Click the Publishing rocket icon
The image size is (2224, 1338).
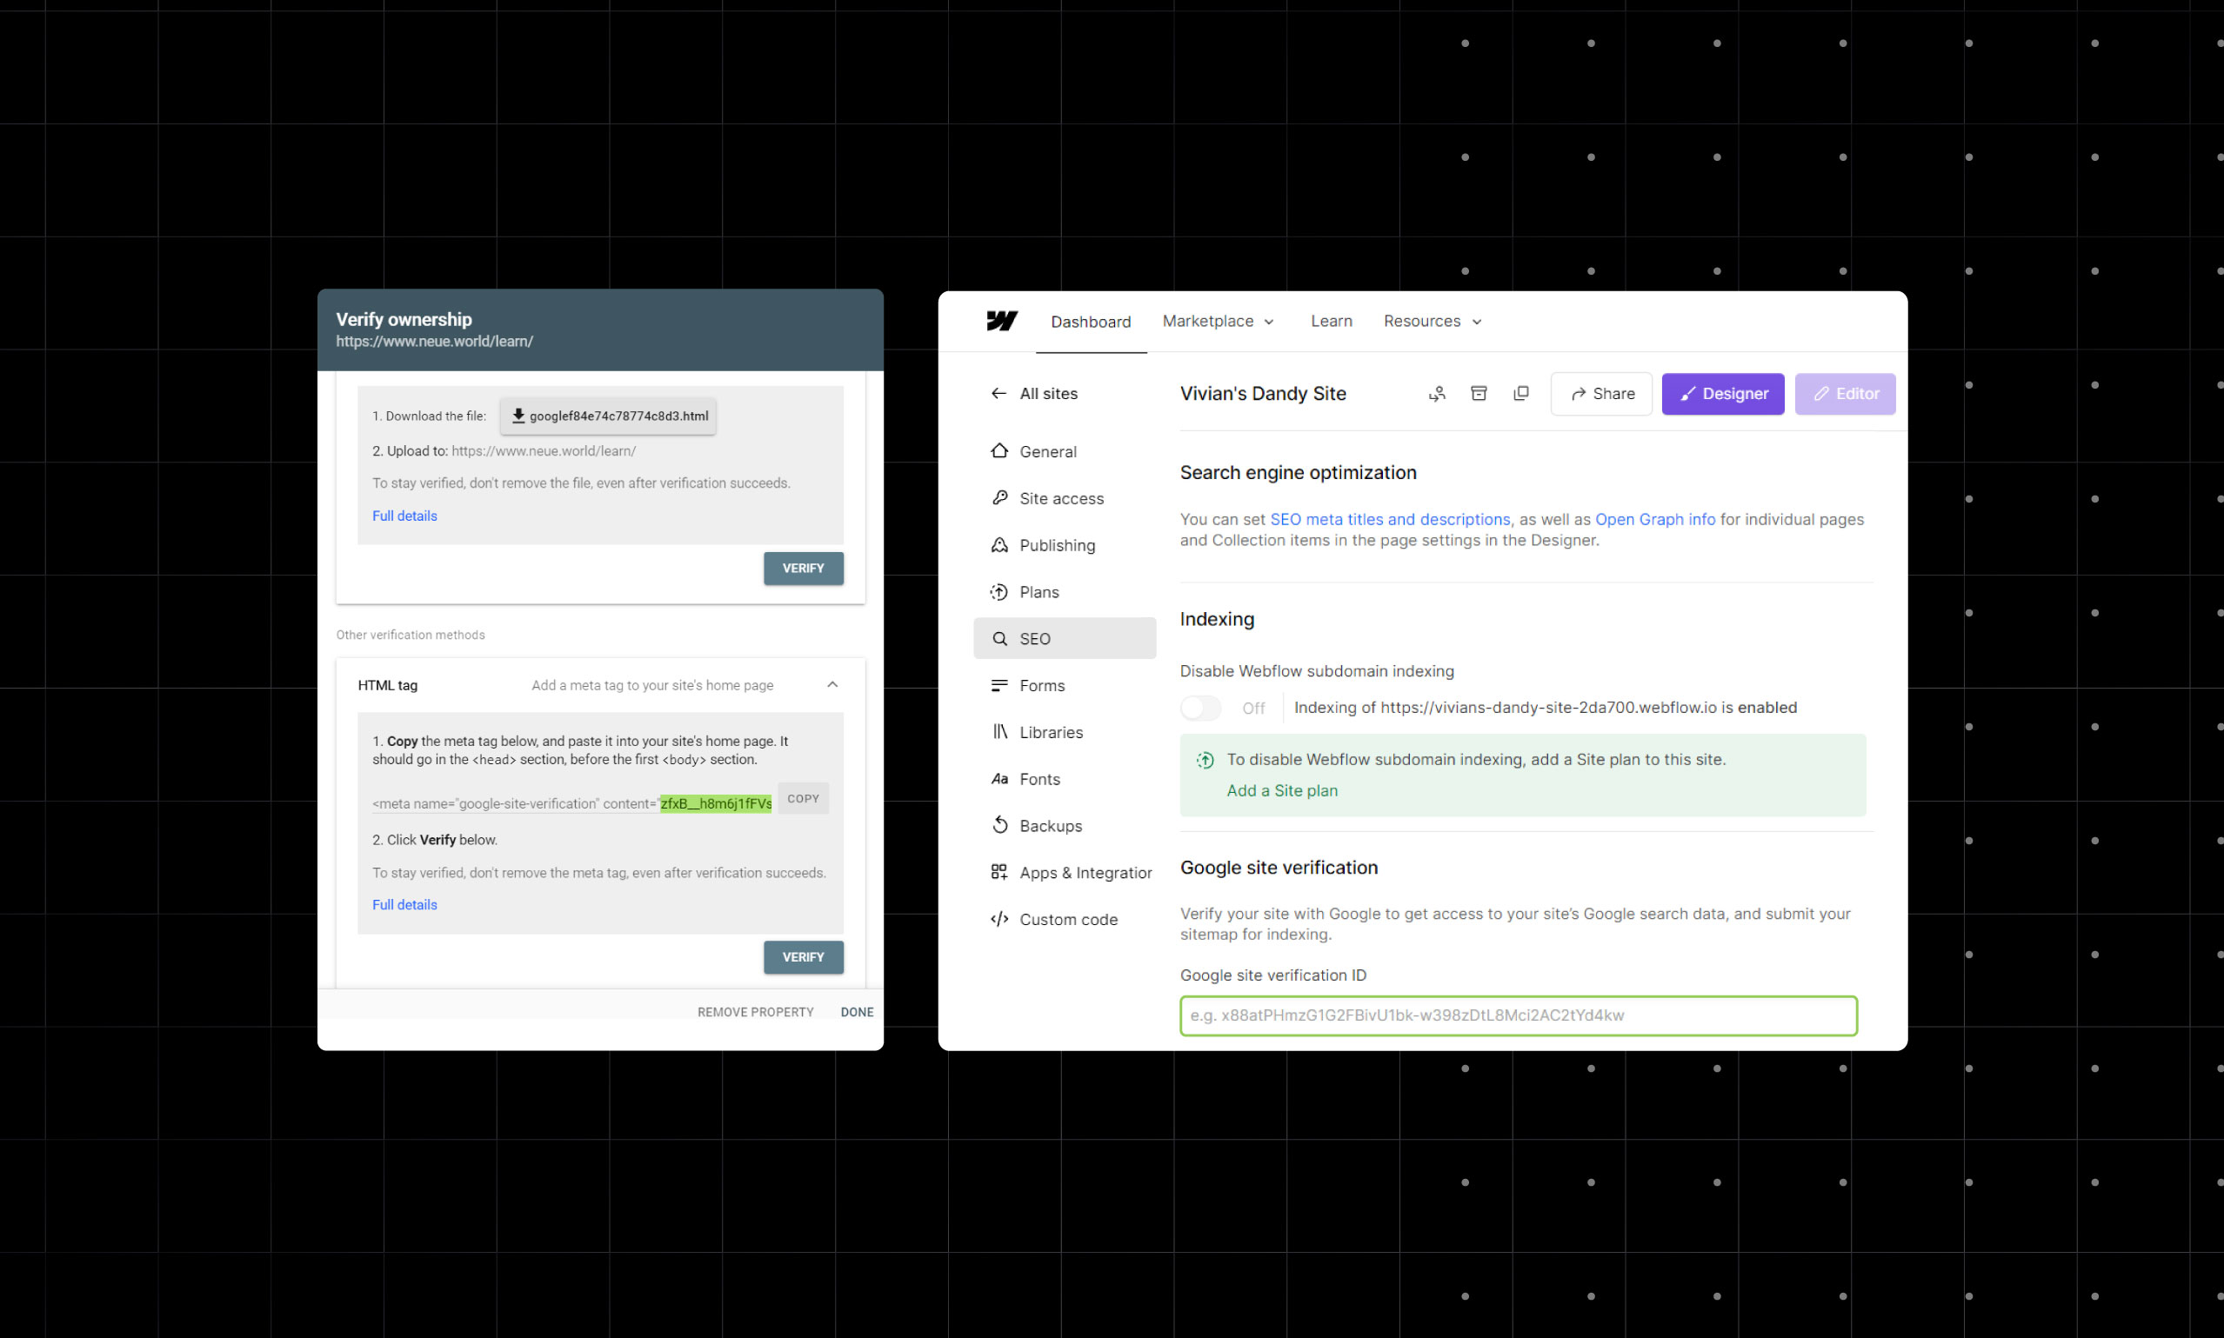[x=999, y=544]
